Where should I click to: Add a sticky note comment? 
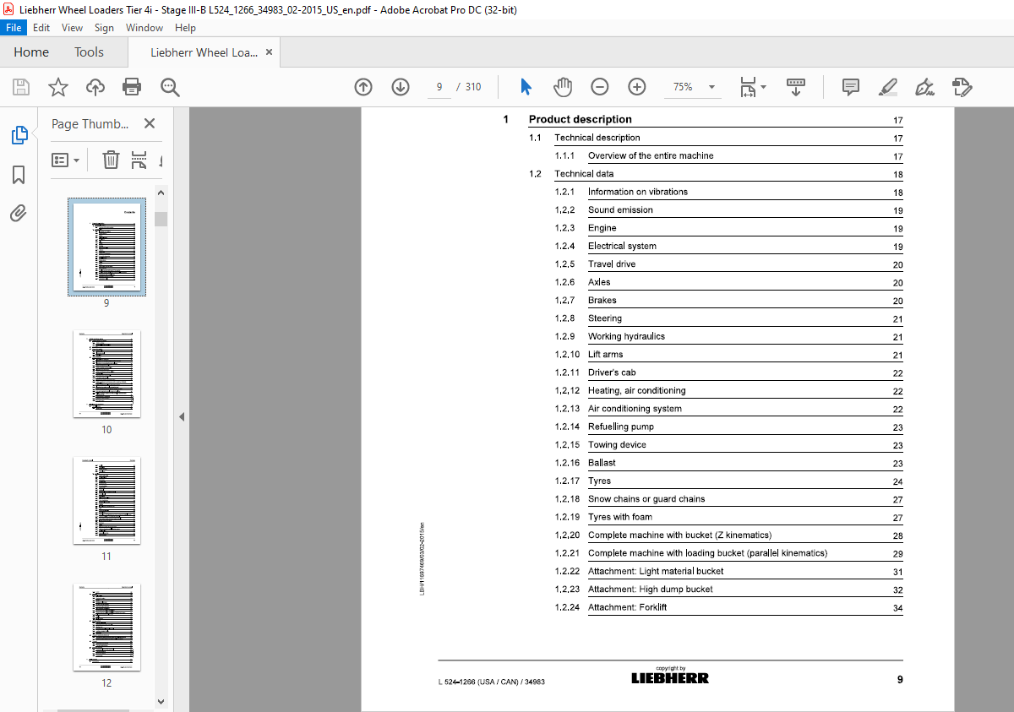(851, 86)
